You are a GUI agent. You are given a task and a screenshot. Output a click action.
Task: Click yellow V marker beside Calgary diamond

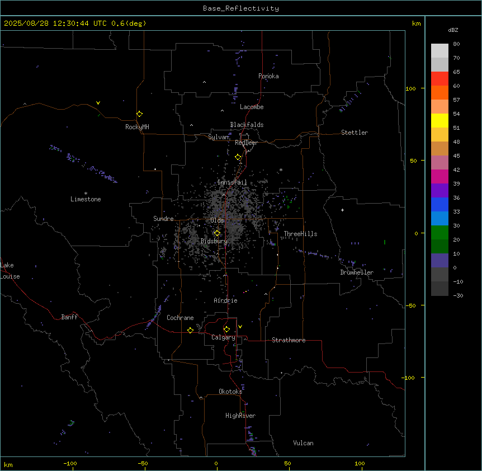coord(240,327)
